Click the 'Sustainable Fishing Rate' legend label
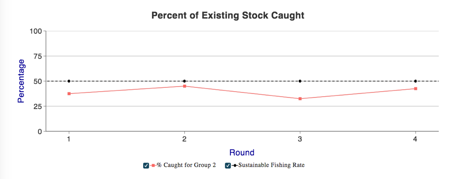Screen dimensions: 464x179 (271, 165)
